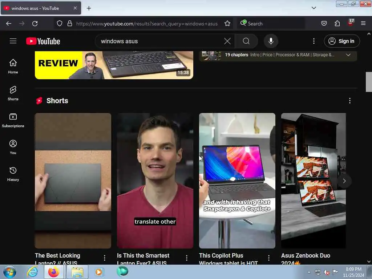Image resolution: width=372 pixels, height=279 pixels.
Task: Open Is This the Smartest Laptop short
Action: (155, 181)
